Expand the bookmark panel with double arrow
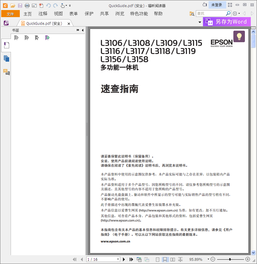 [x=78, y=30]
